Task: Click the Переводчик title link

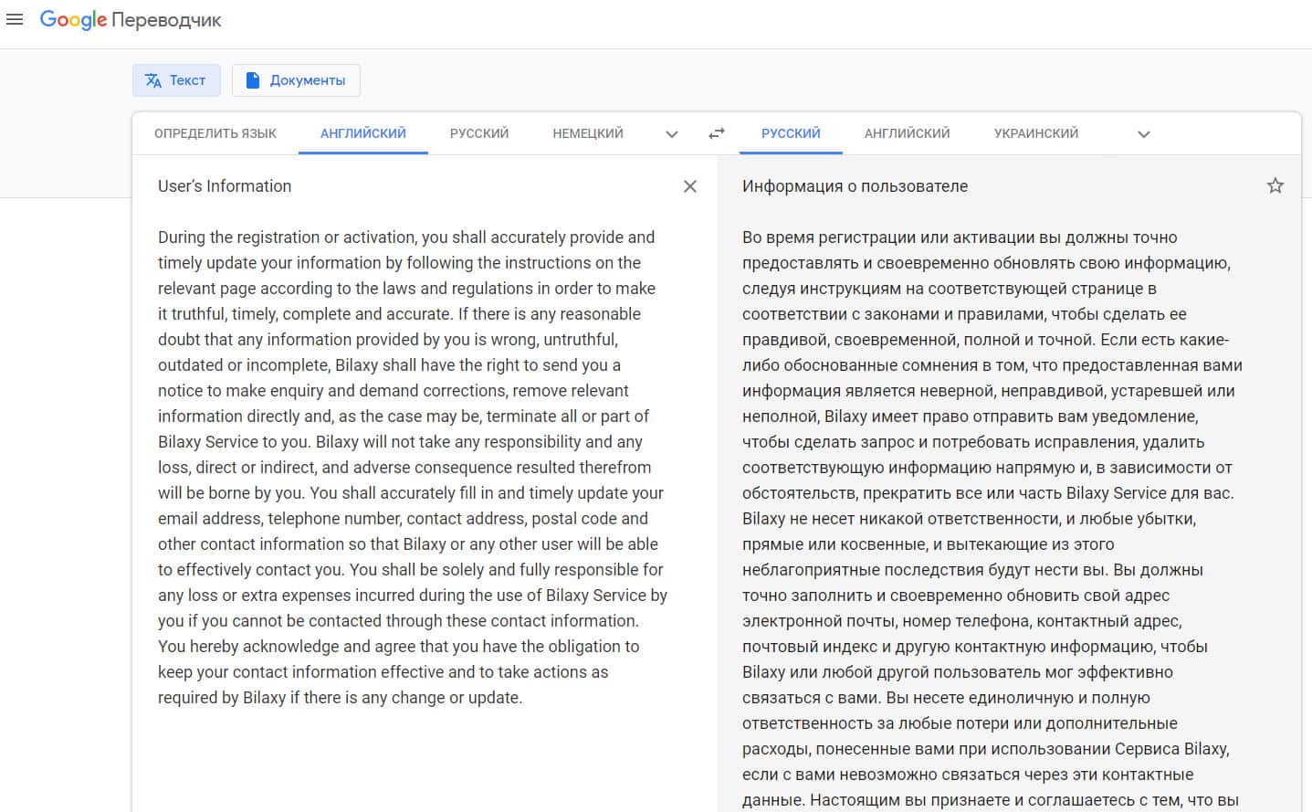Action: coord(166,20)
